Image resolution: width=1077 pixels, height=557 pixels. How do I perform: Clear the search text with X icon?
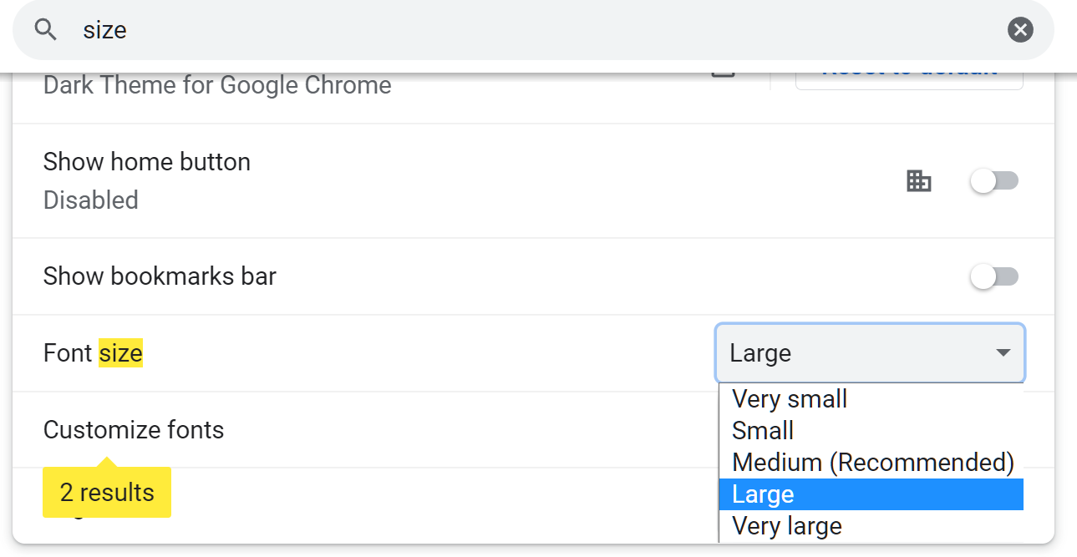pos(1020,30)
